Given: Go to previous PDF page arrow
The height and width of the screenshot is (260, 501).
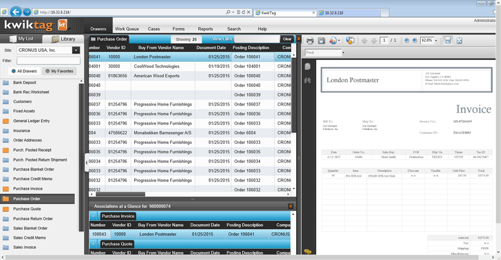Looking at the screenshot, I should (x=364, y=41).
